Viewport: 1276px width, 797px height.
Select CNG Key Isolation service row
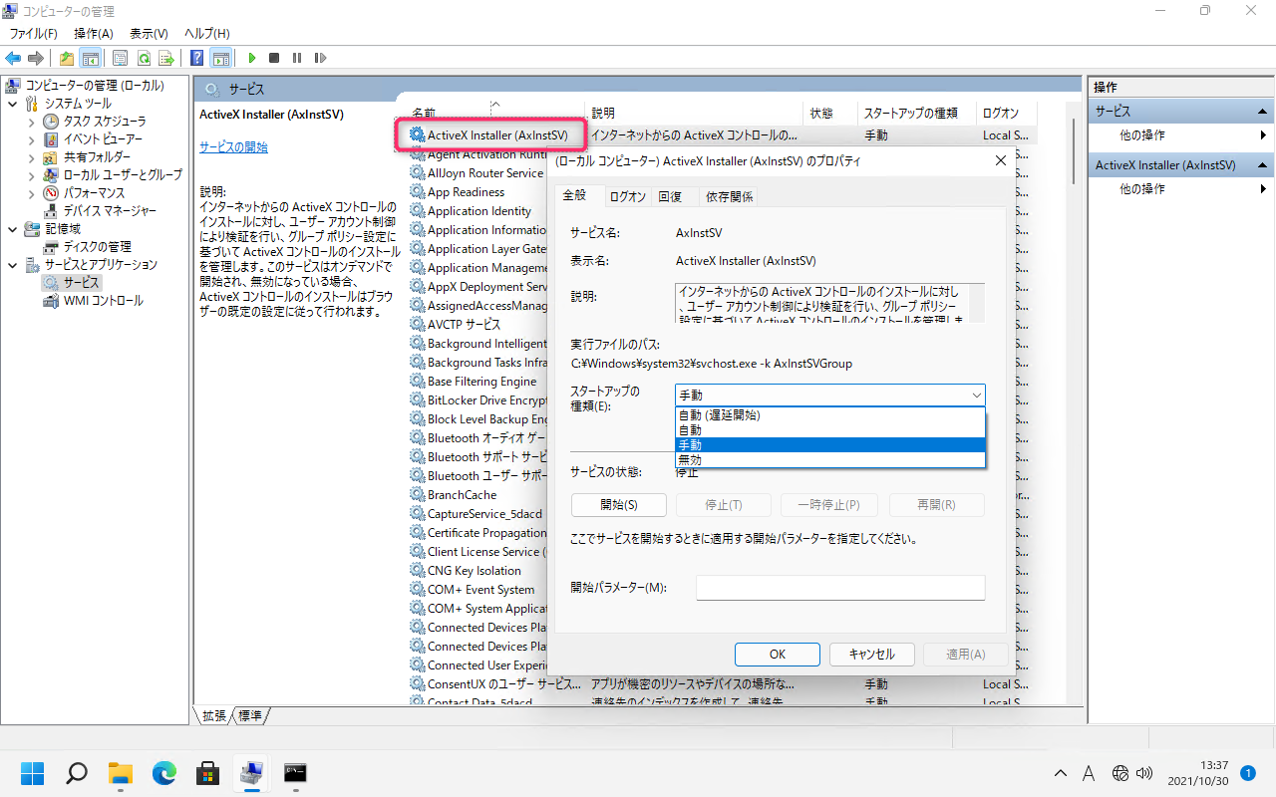[x=475, y=571]
